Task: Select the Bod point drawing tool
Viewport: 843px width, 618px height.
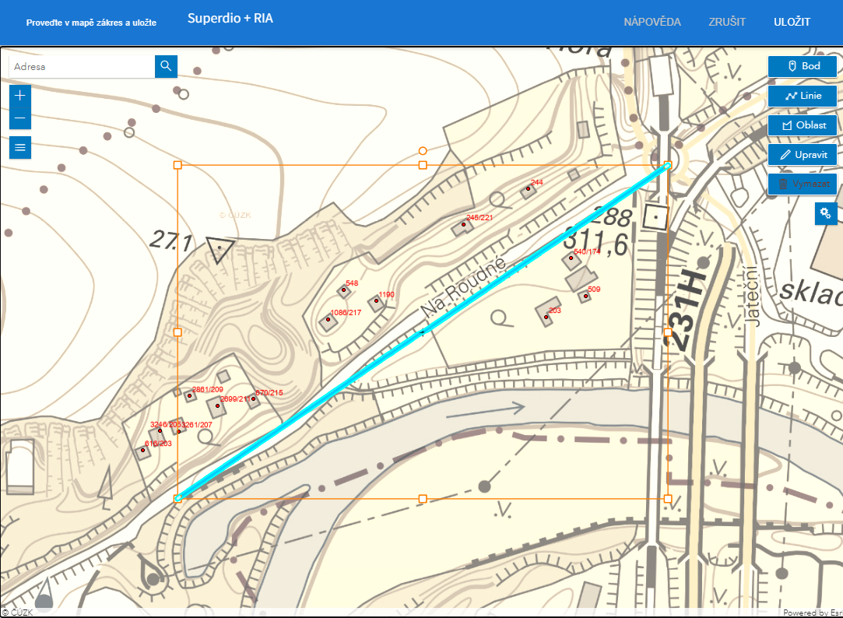Action: (x=803, y=66)
